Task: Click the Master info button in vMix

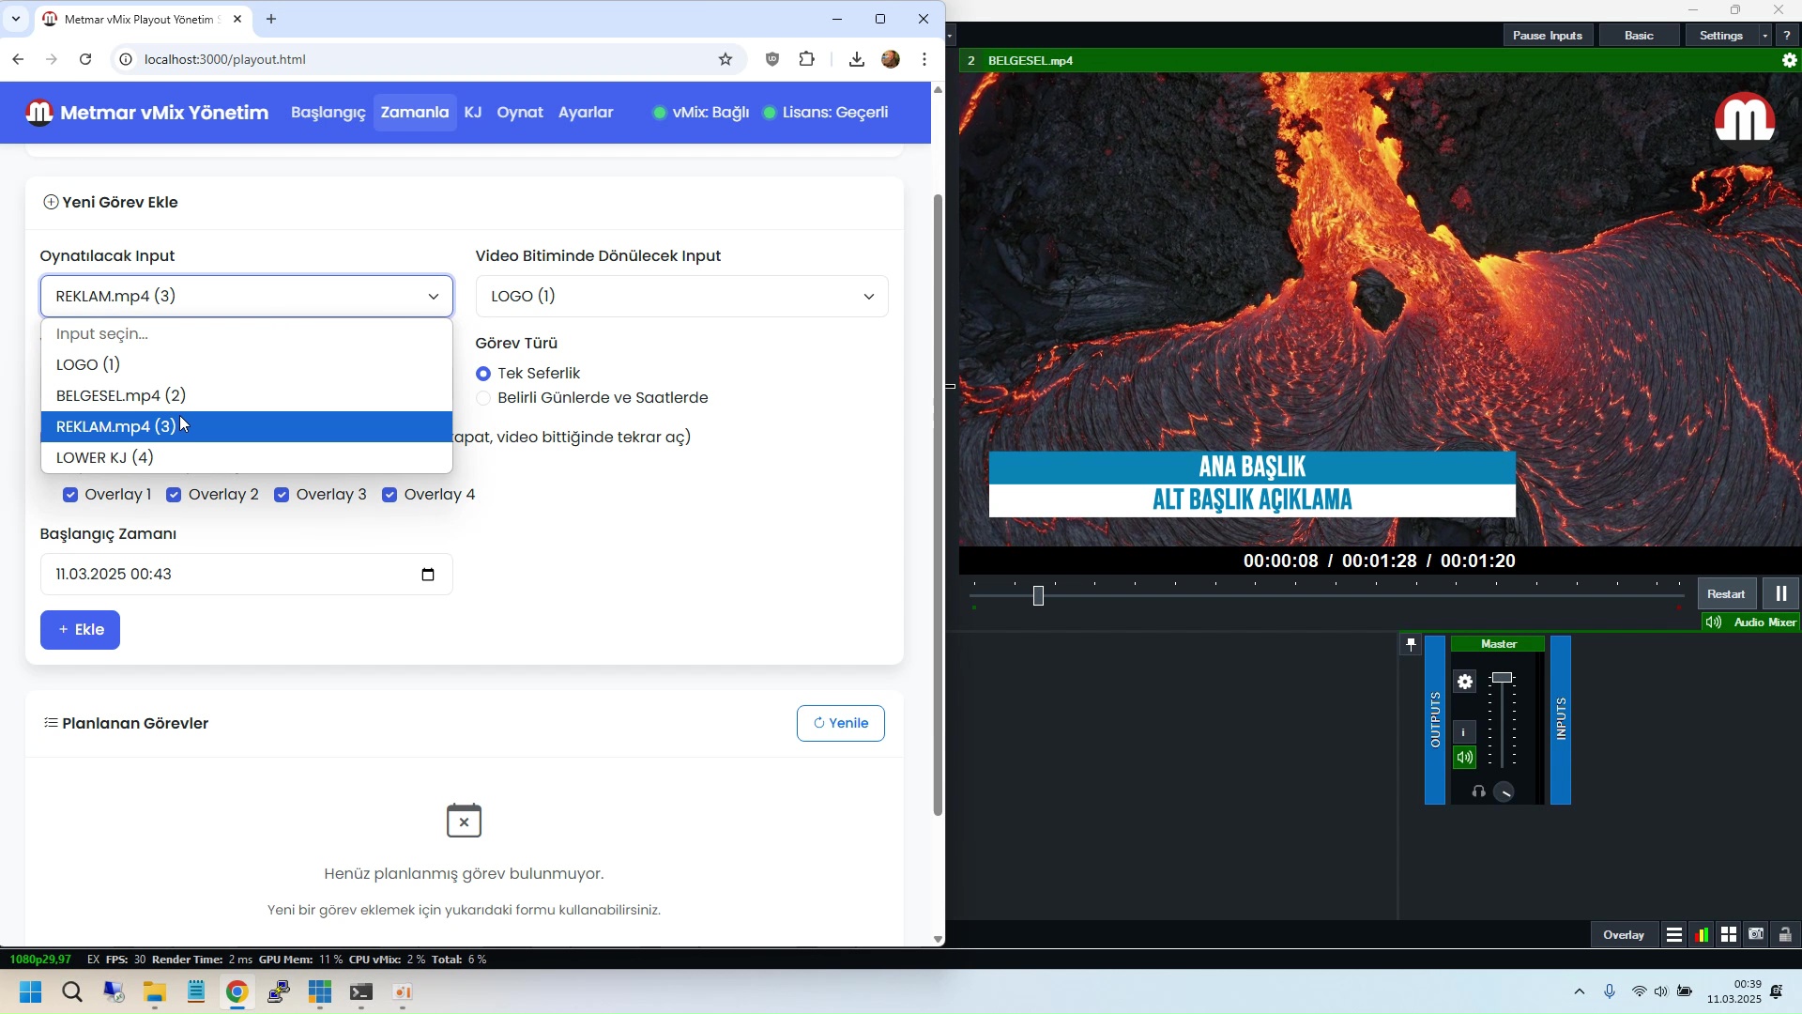Action: (1464, 732)
